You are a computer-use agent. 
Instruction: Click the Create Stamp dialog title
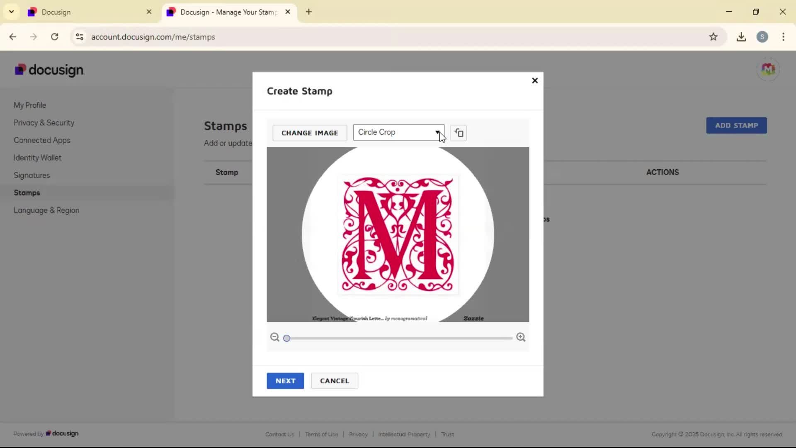coord(299,91)
